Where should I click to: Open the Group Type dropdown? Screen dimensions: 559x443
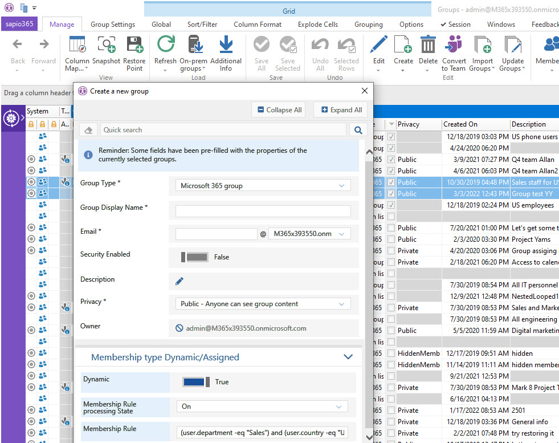[x=263, y=186]
